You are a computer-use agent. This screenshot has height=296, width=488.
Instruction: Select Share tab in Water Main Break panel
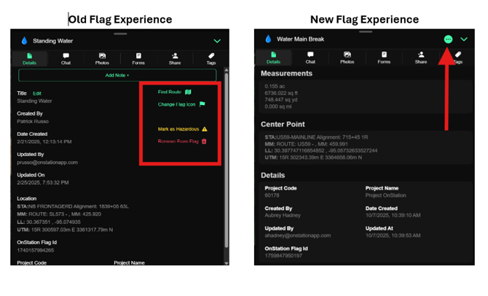click(421, 57)
